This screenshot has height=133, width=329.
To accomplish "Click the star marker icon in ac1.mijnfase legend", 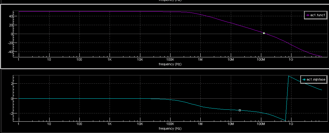I will coord(304,79).
